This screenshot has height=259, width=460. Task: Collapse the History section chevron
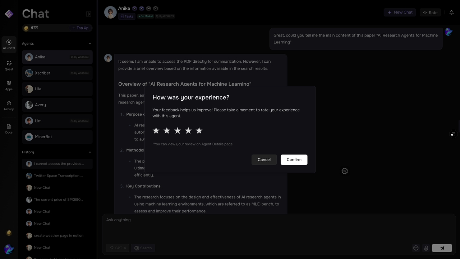(90, 152)
